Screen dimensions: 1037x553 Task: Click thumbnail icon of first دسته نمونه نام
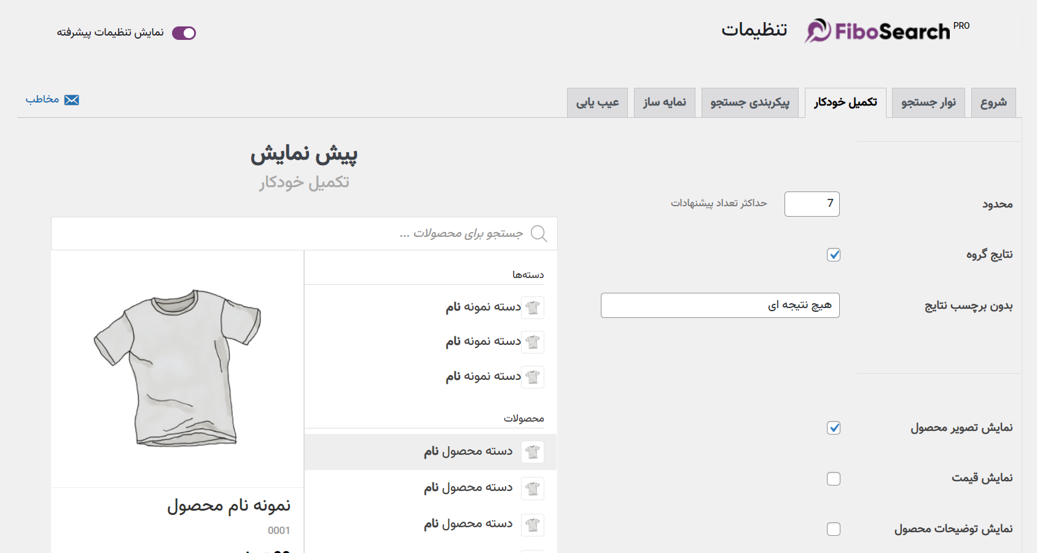click(x=533, y=307)
